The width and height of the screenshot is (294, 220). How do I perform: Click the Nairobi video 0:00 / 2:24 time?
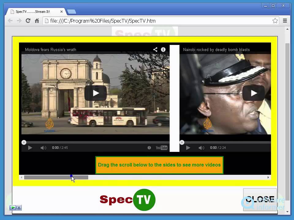coord(218,148)
